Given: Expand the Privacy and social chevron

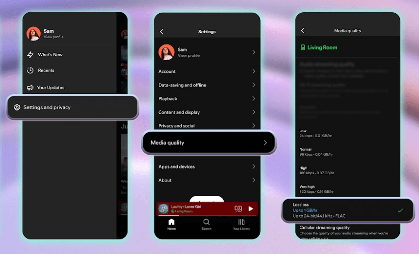Looking at the screenshot, I should coord(254,126).
